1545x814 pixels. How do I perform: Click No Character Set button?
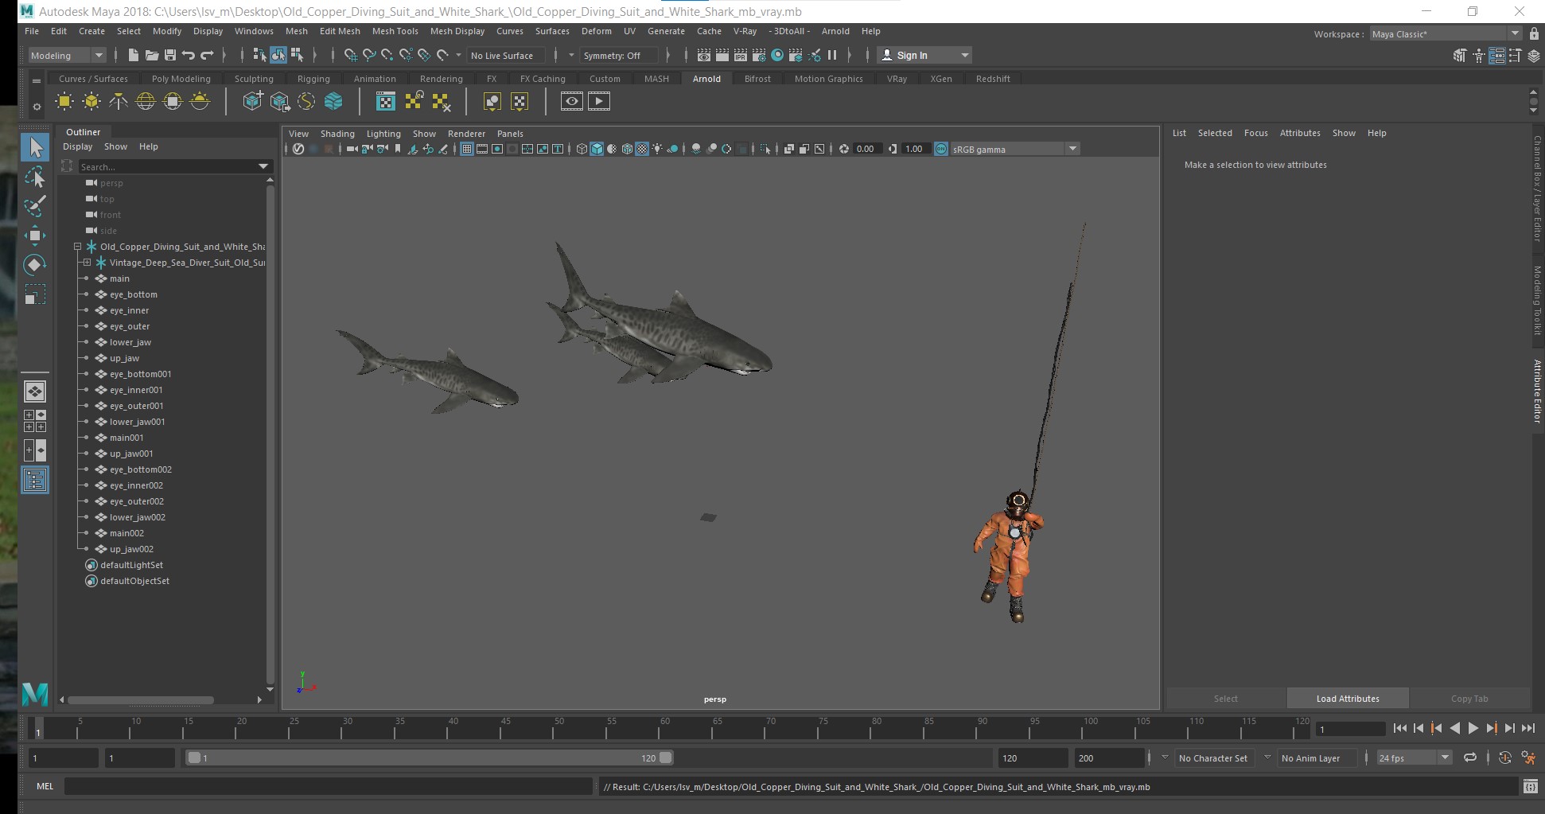click(x=1212, y=758)
